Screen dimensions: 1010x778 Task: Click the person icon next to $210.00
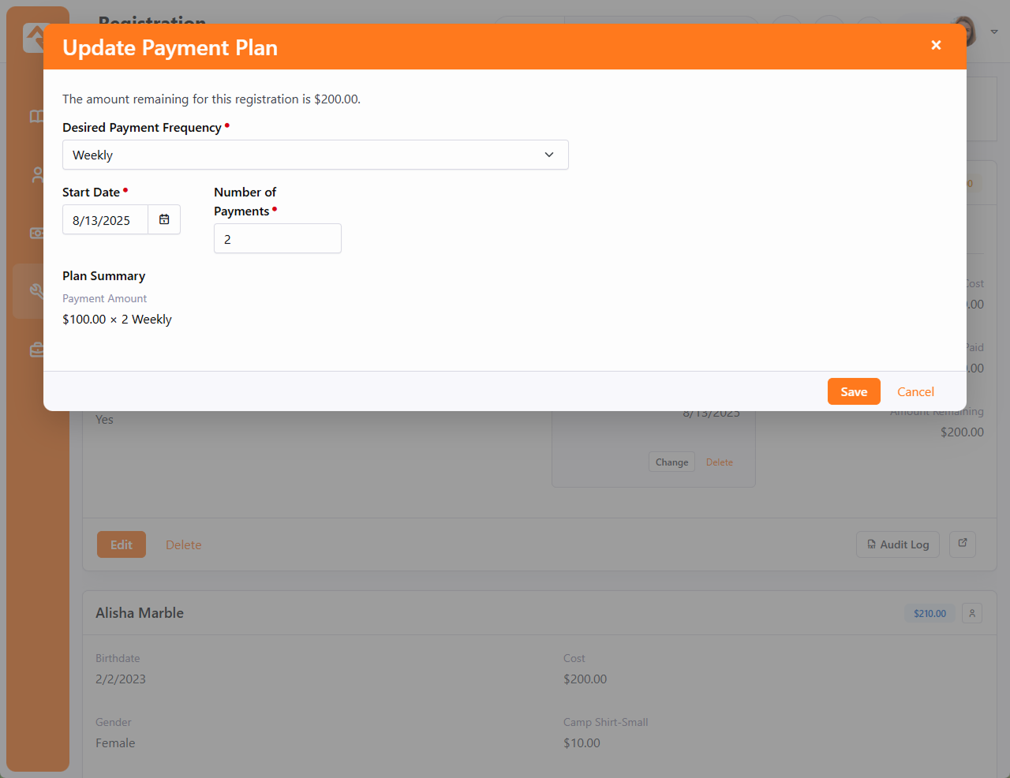click(x=972, y=613)
